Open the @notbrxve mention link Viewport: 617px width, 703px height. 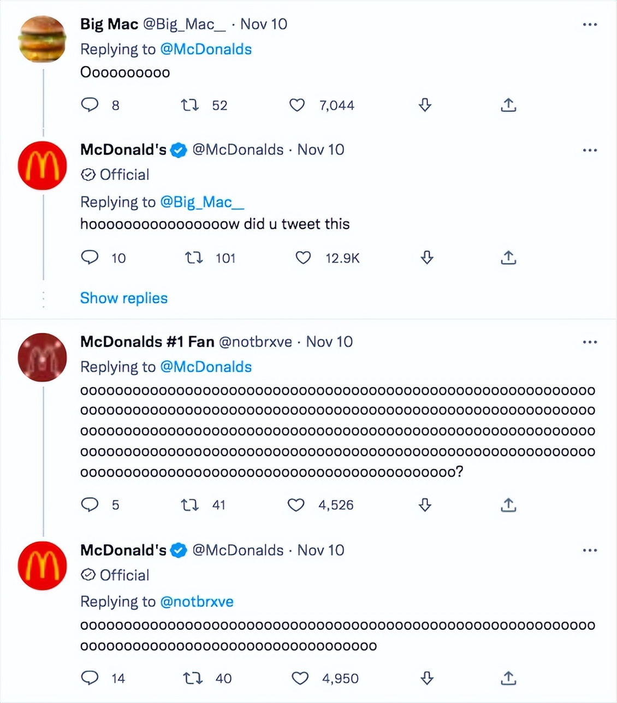[x=197, y=601]
